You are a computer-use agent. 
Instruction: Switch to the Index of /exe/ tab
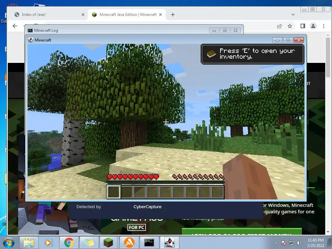(x=49, y=15)
